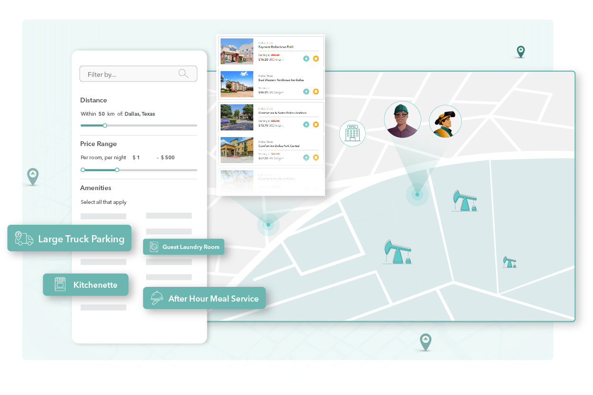593x395 pixels.
Task: Click the Kitchenette stove icon
Action: coord(60,285)
